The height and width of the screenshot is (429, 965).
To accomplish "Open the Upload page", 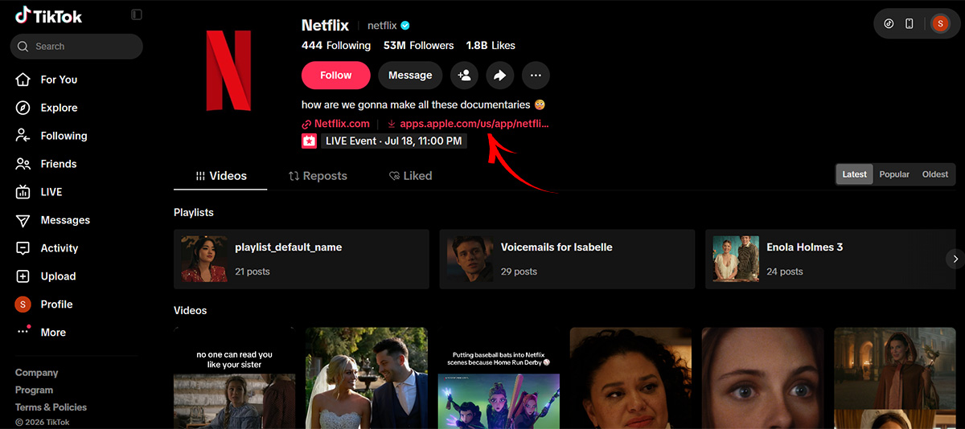I will [58, 276].
